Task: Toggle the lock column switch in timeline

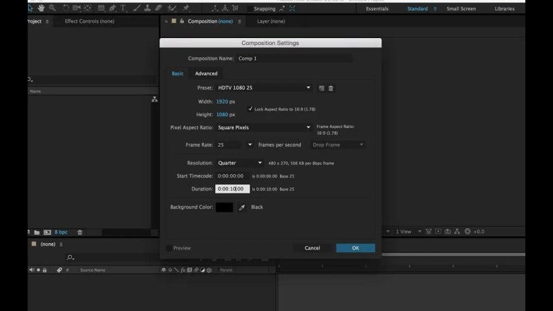Action: [x=45, y=270]
